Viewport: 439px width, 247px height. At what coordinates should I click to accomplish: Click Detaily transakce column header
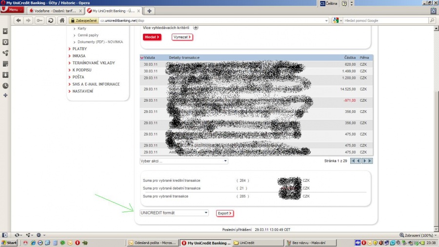[x=184, y=57]
